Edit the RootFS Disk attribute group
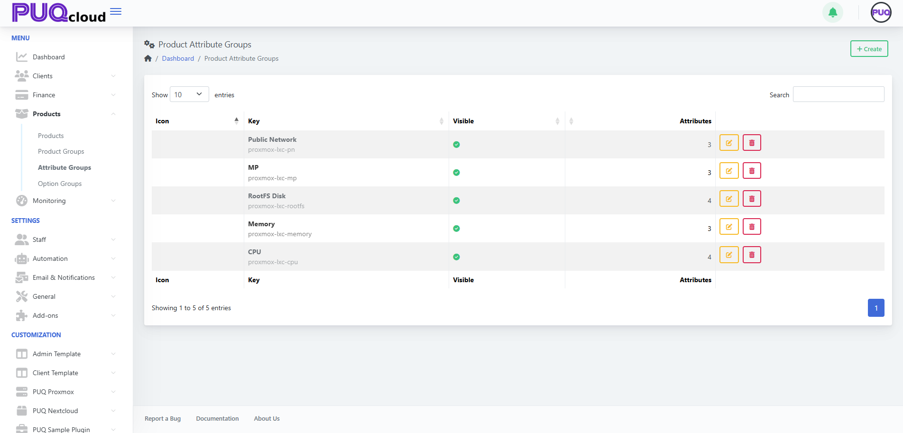This screenshot has height=433, width=903. pyautogui.click(x=729, y=199)
